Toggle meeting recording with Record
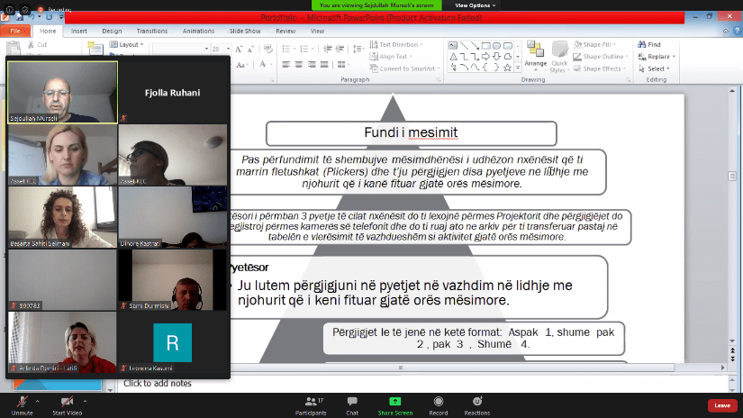Viewport: 743px width, 418px height. (x=438, y=402)
